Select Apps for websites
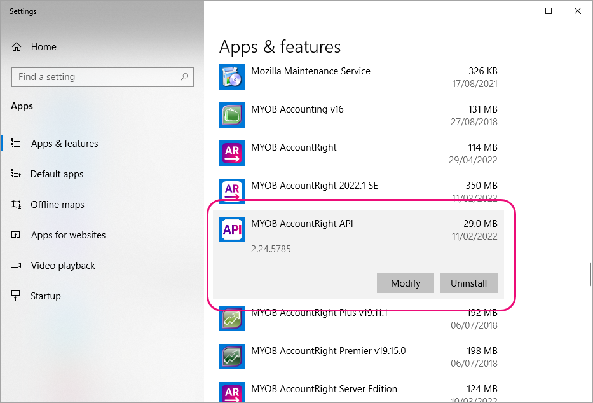The image size is (593, 403). [x=68, y=235]
